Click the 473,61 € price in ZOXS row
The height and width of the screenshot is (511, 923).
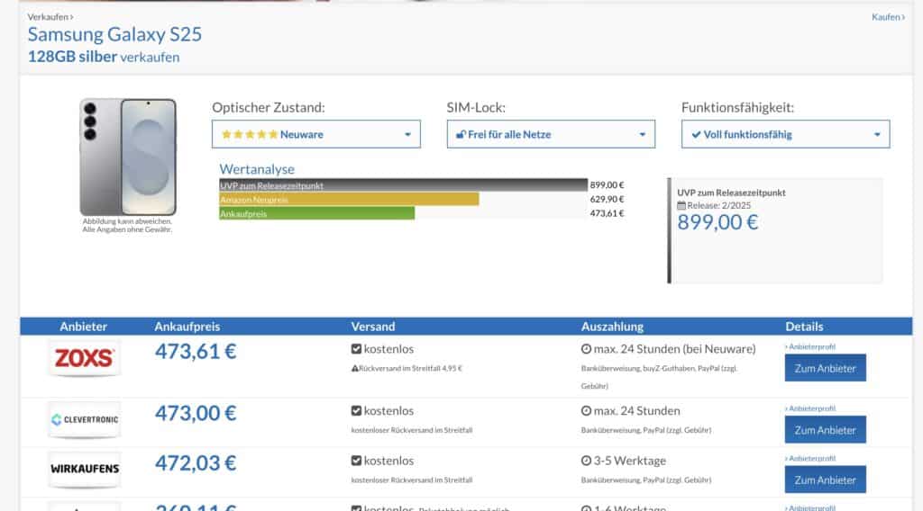(196, 351)
